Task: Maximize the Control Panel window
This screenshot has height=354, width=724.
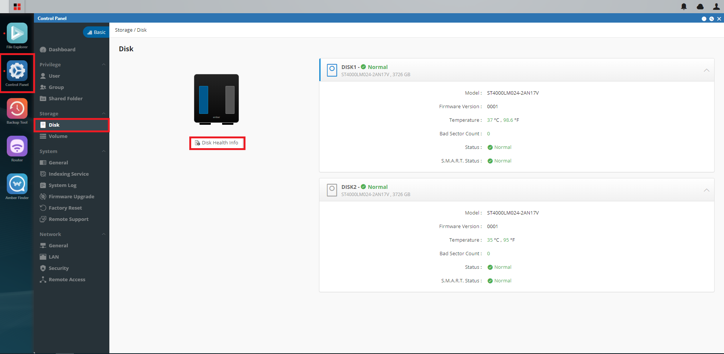Action: (x=712, y=18)
